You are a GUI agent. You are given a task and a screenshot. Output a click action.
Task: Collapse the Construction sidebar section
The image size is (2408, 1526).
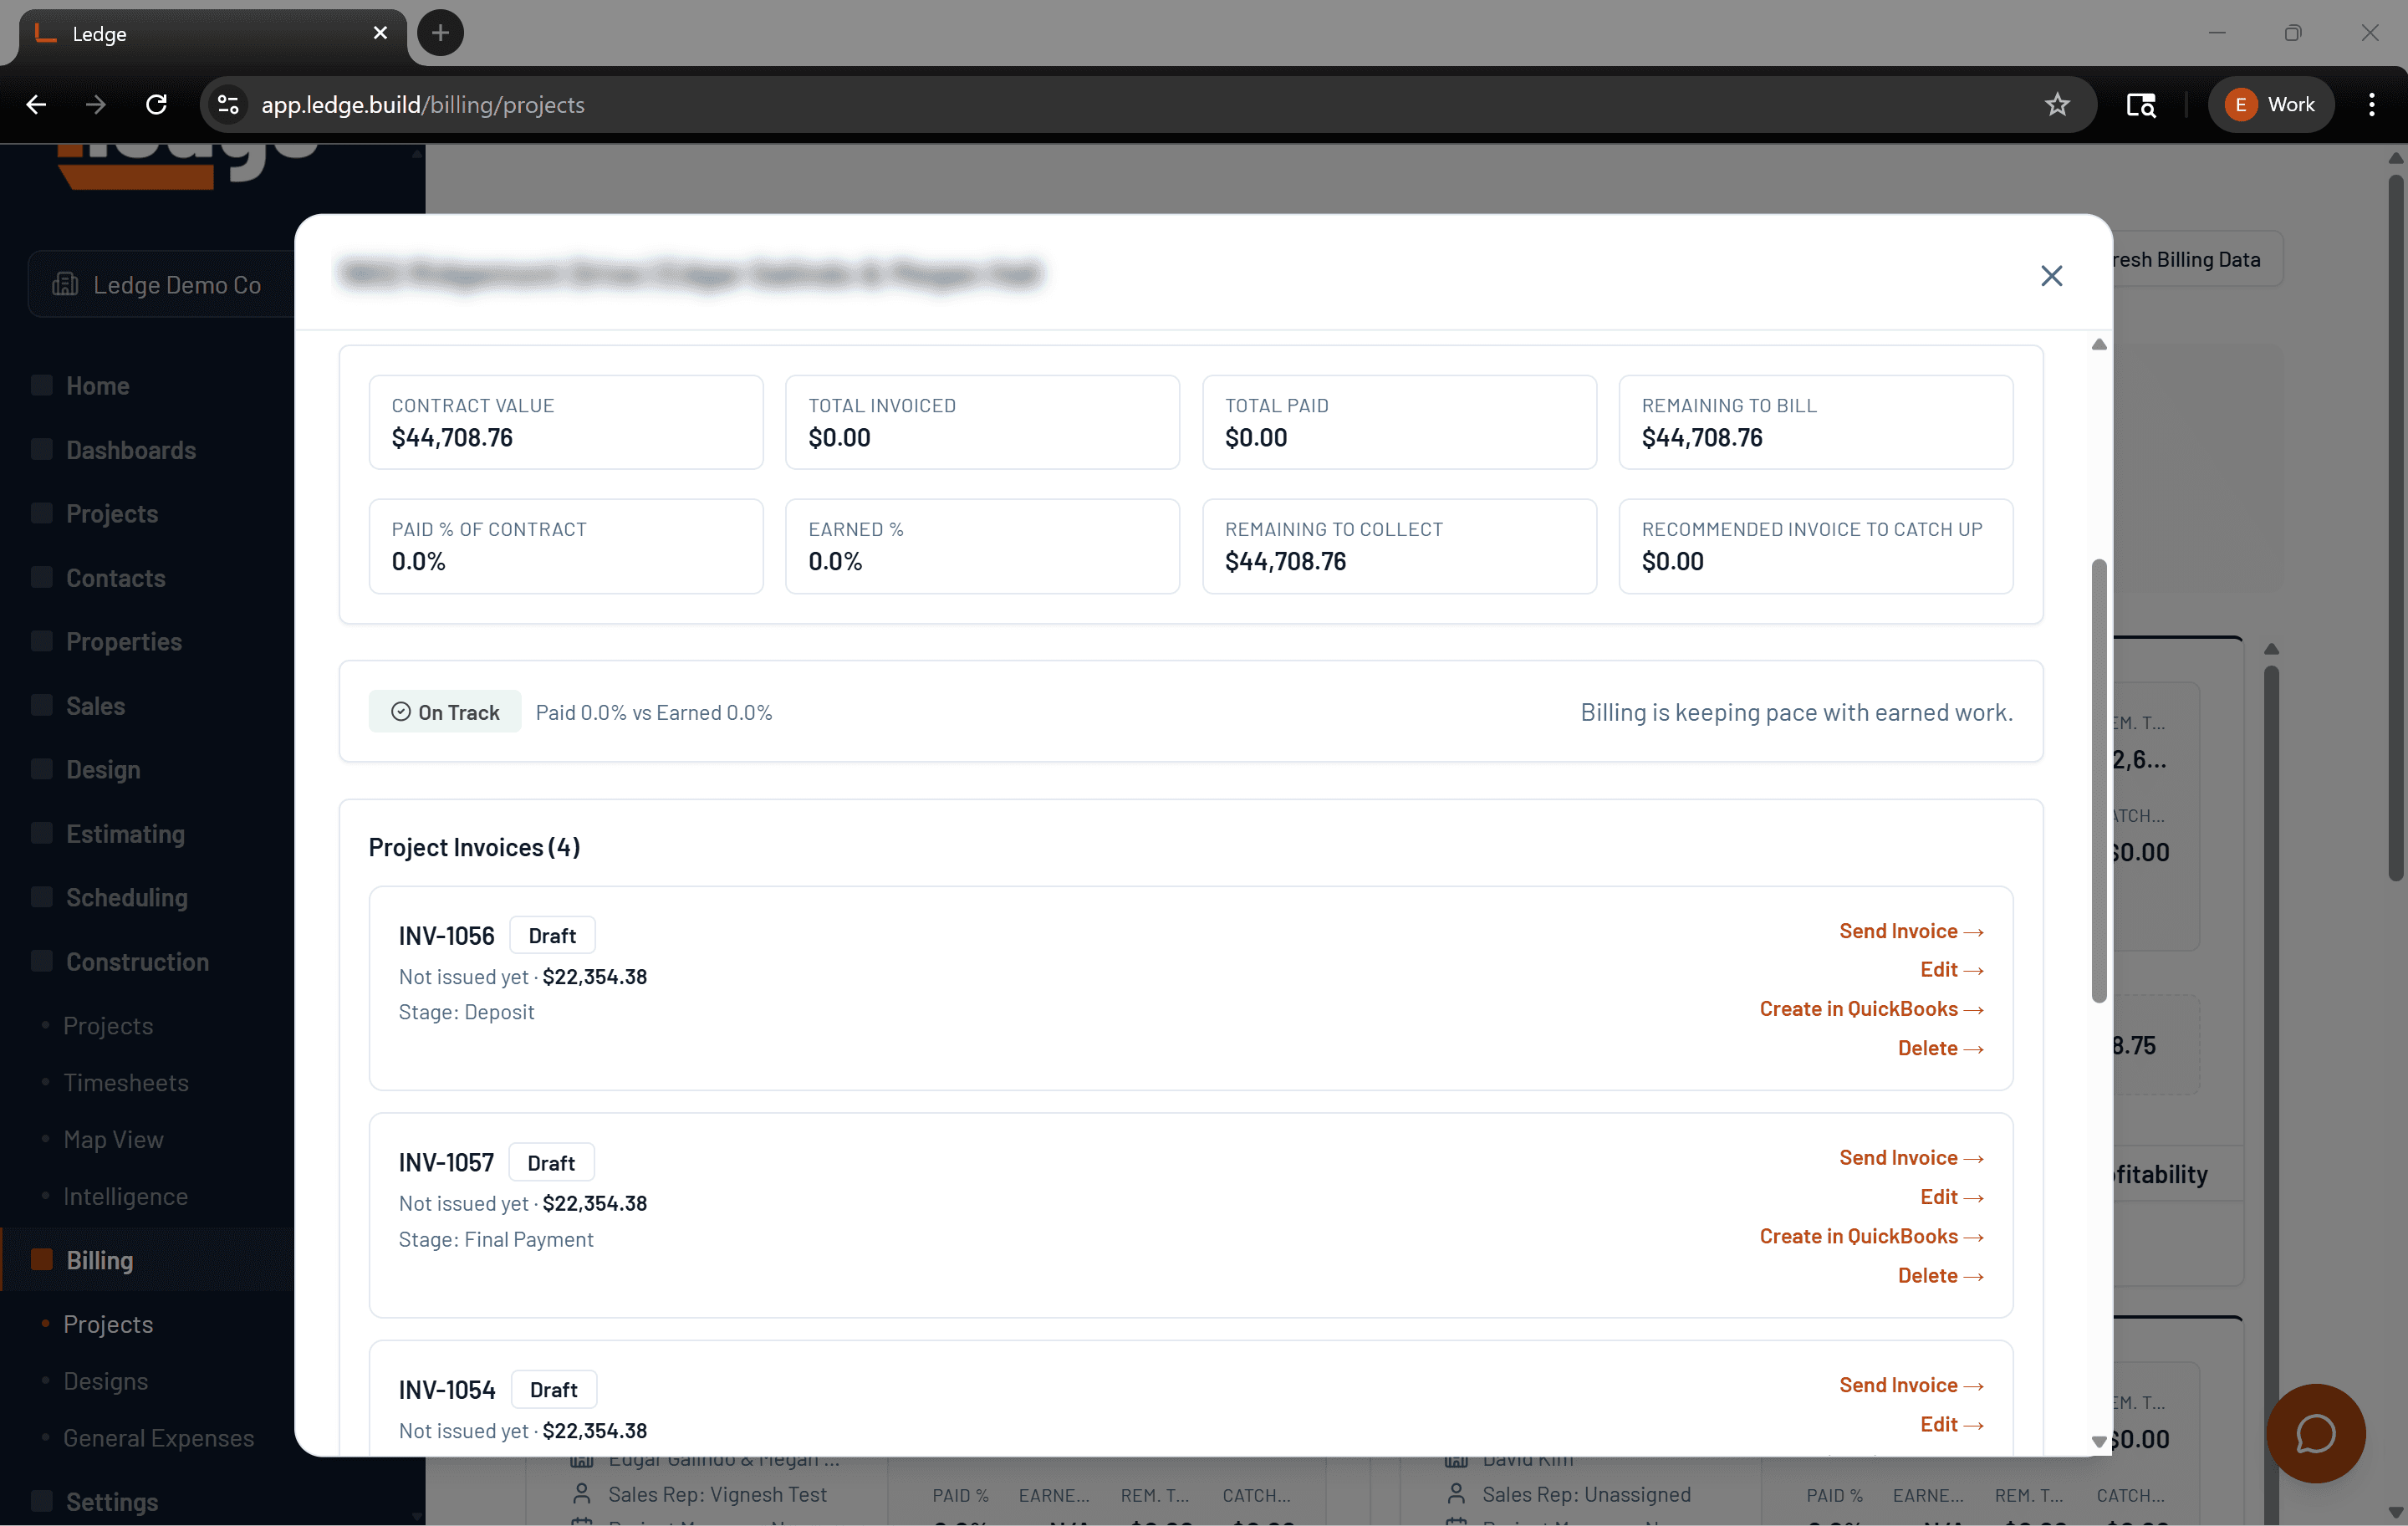(x=138, y=961)
